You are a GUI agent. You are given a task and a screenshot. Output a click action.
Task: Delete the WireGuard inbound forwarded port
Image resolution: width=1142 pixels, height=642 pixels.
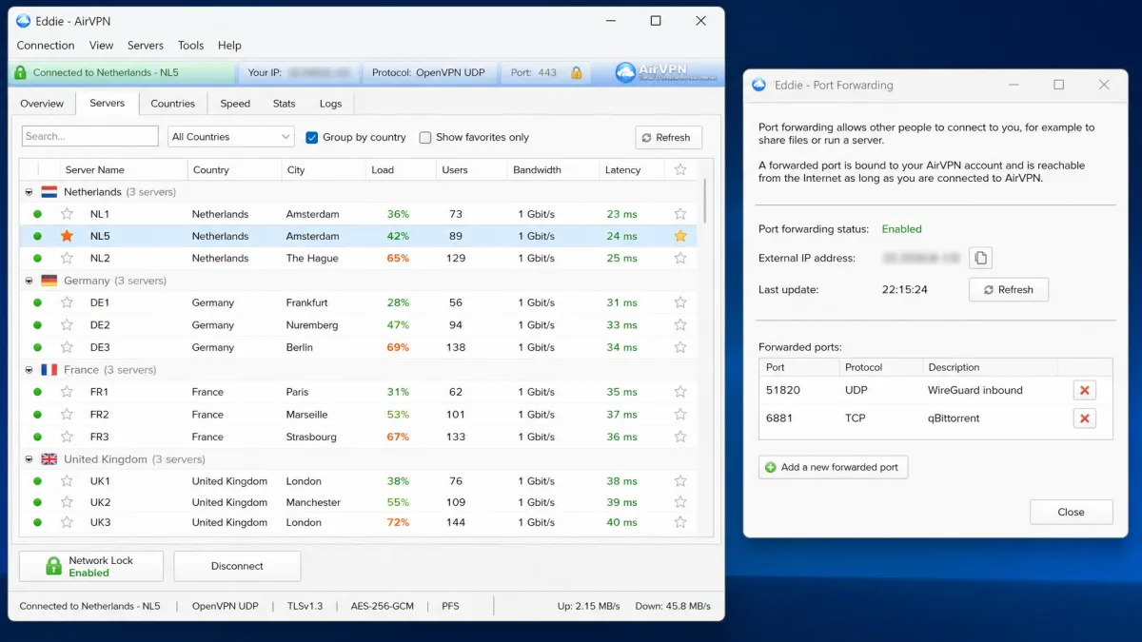click(x=1084, y=390)
